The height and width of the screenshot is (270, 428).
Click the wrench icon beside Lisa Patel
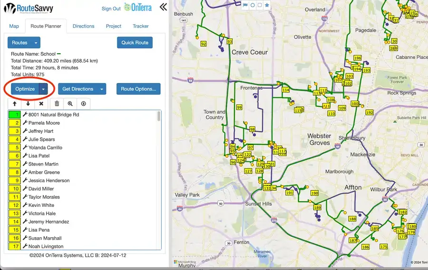(25, 156)
